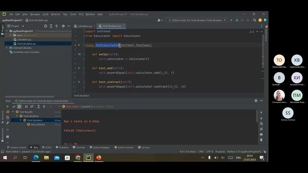This screenshot has width=308, height=173.
Task: Hide the Project panel with minus icon
Action: [69, 26]
